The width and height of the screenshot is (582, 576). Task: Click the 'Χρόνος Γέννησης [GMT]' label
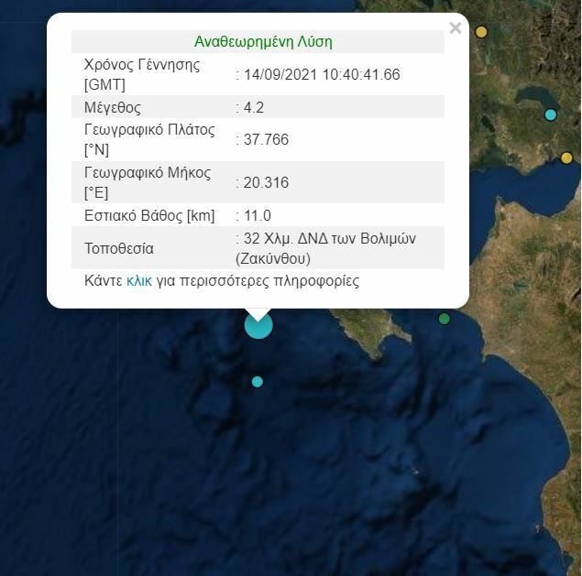(142, 74)
